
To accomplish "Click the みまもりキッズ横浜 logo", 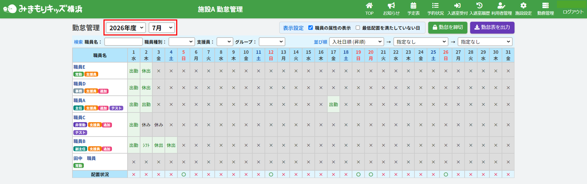I will pyautogui.click(x=43, y=9).
